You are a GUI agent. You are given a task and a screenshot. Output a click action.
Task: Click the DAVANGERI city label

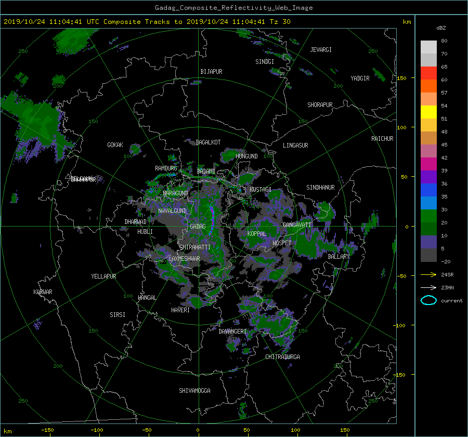coord(232,332)
